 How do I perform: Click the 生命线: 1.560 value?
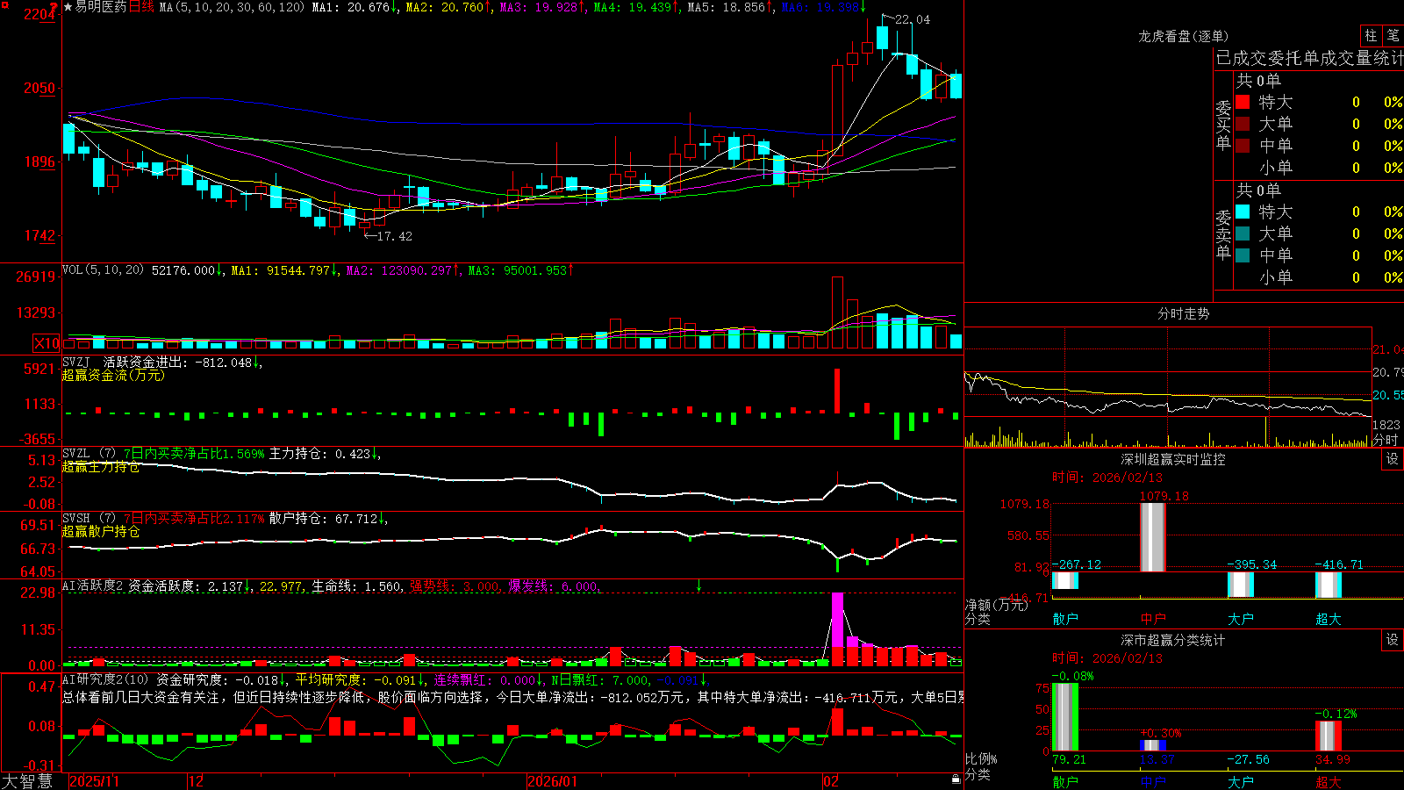point(357,586)
